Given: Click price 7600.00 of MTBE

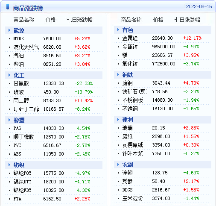Looking at the screenshot, I should 52,38.
